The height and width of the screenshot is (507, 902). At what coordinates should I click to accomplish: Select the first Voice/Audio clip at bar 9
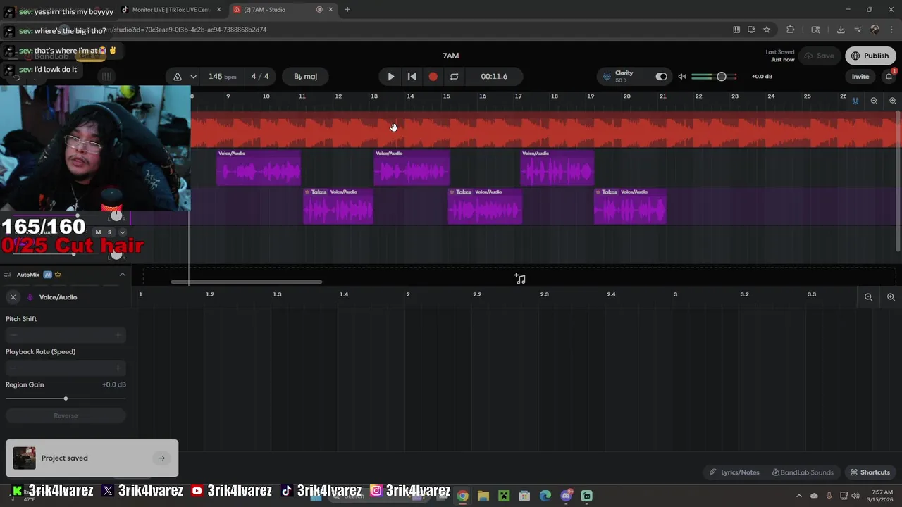coord(259,168)
